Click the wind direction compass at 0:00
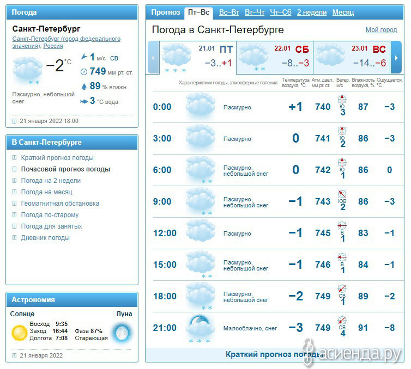The height and width of the screenshot is (369, 411). click(343, 100)
